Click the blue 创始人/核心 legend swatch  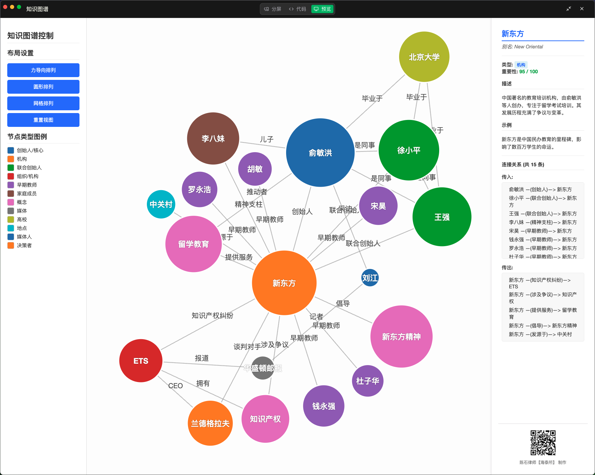[11, 150]
